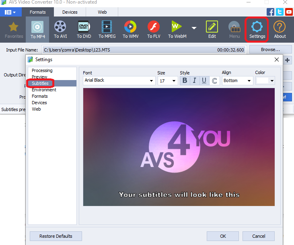Switch to the Web tab
Image resolution: width=294 pixels, height=245 pixels.
102,12
